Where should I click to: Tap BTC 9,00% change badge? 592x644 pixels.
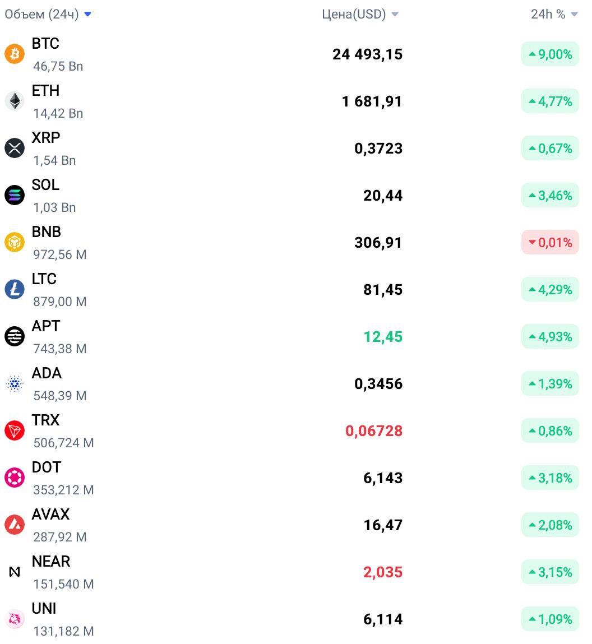point(550,54)
